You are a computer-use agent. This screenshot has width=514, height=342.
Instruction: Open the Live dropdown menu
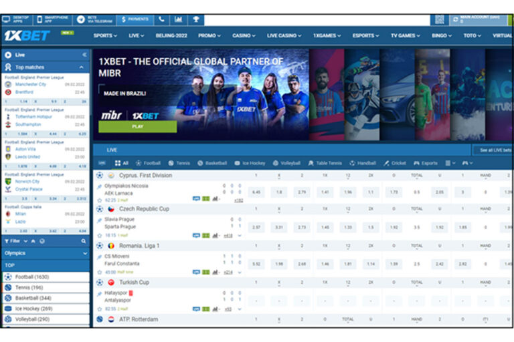136,35
